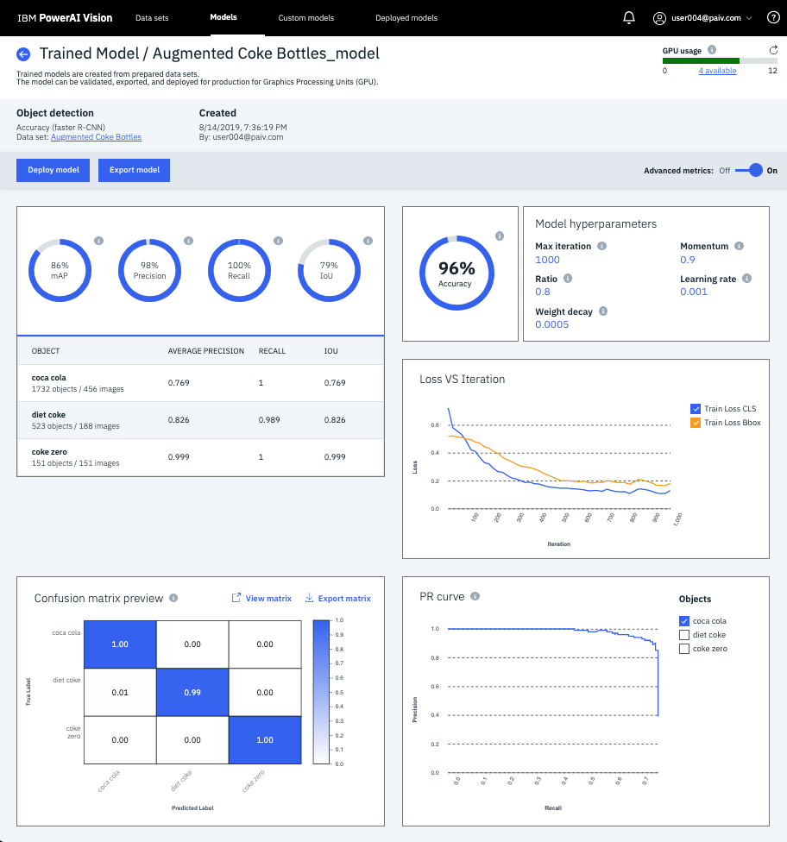Screen dimensions: 787x842
Task: Click the RECALL column header
Action: click(272, 351)
